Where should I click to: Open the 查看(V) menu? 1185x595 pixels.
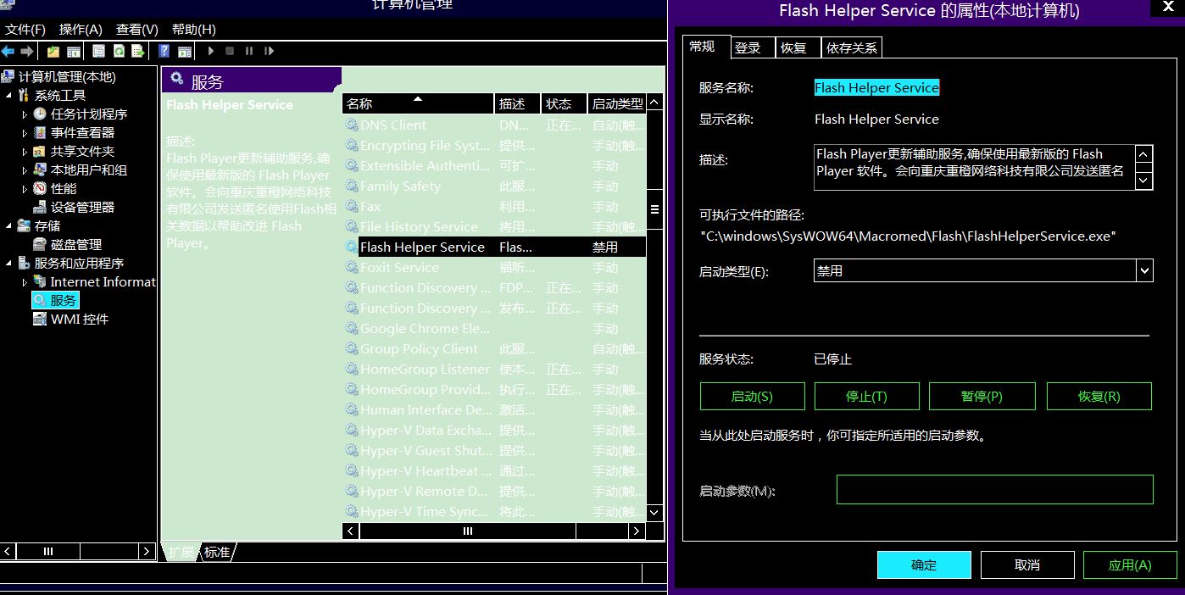[137, 29]
